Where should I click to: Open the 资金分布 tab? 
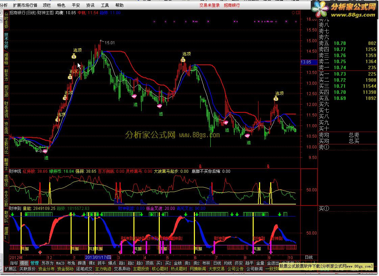[x=46, y=269]
